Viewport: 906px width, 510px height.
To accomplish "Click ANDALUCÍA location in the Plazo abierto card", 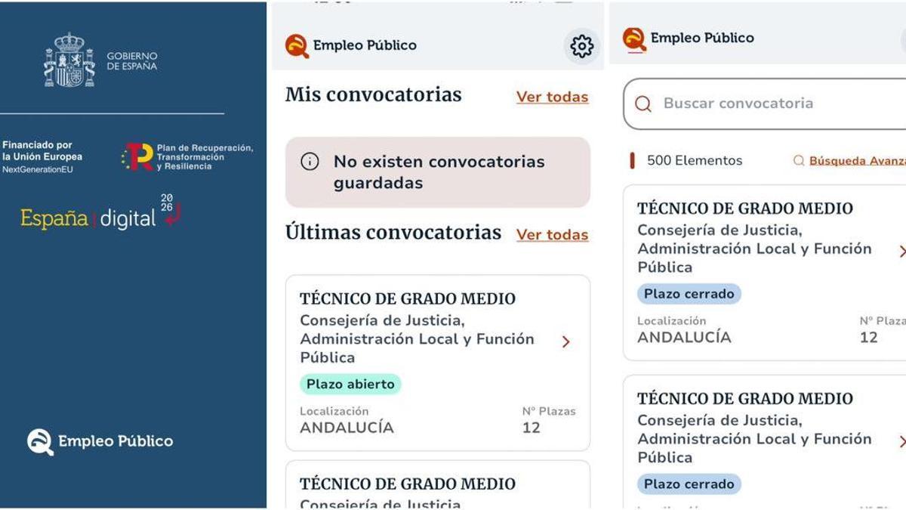I will tap(347, 428).
